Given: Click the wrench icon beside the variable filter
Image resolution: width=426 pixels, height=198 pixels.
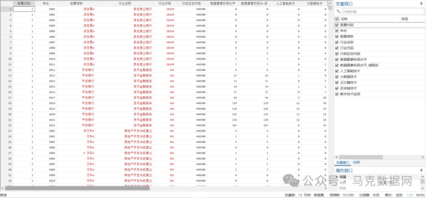Looking at the screenshot, I should pyautogui.click(x=338, y=11).
